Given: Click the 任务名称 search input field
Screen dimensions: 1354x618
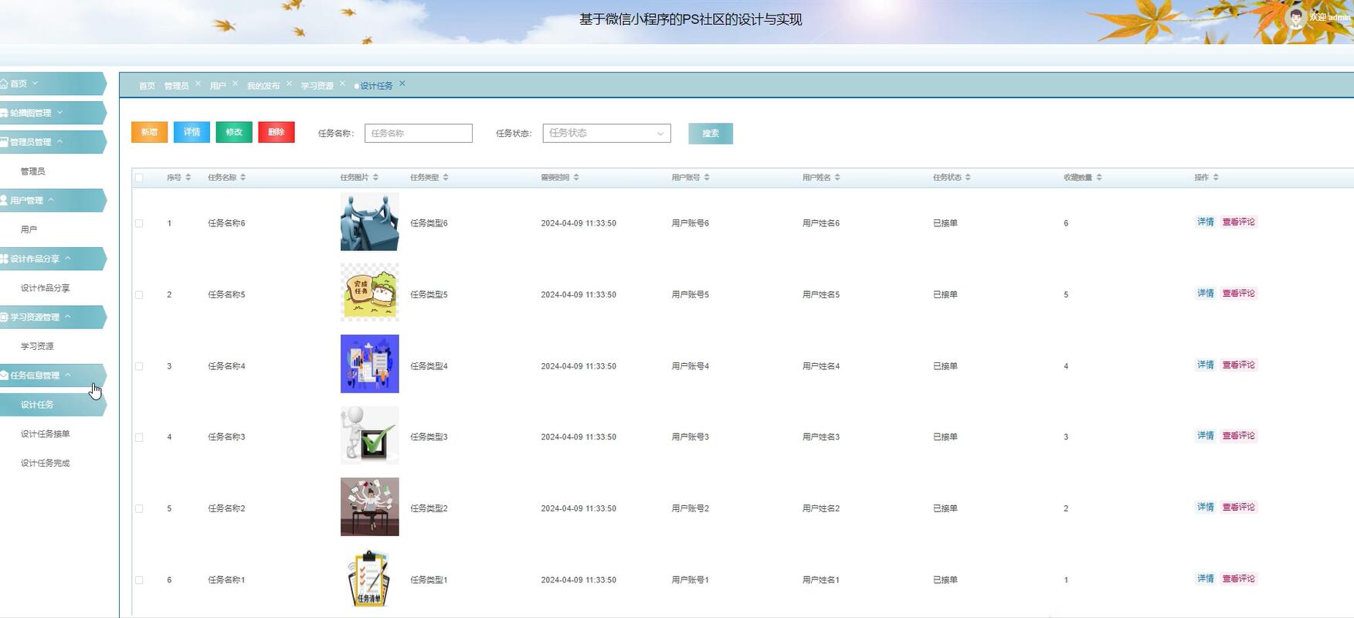Looking at the screenshot, I should tap(419, 133).
